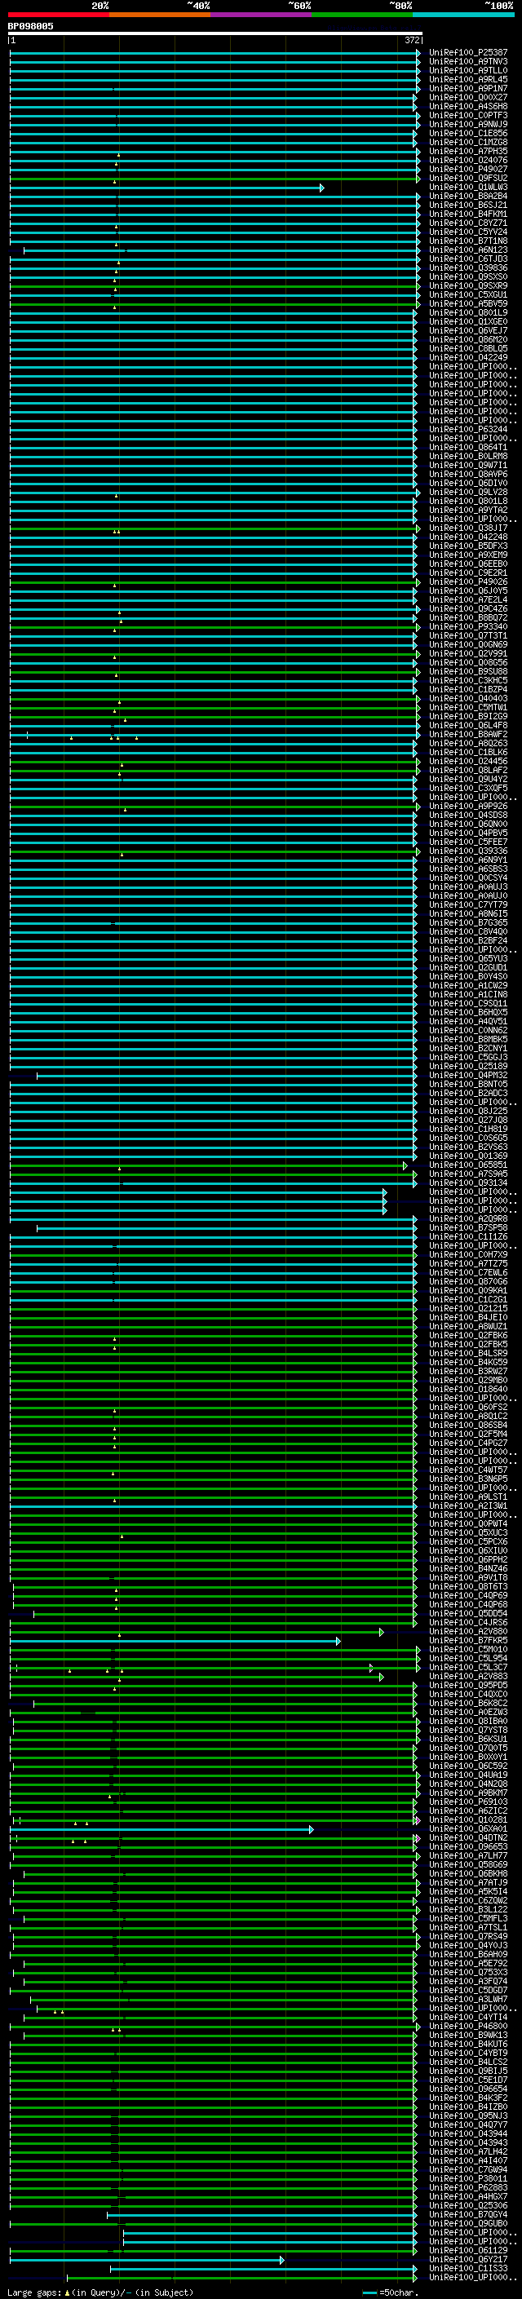The height and width of the screenshot is (2299, 522).
Task: Click the purple ~60% identity legend segment
Action: [262, 15]
